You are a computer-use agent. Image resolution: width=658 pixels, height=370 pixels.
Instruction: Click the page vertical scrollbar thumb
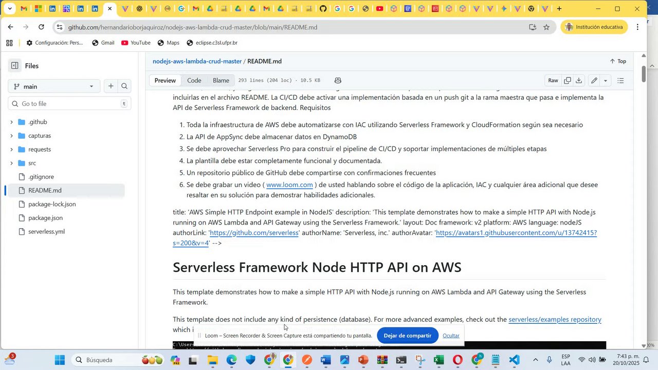coord(643,73)
